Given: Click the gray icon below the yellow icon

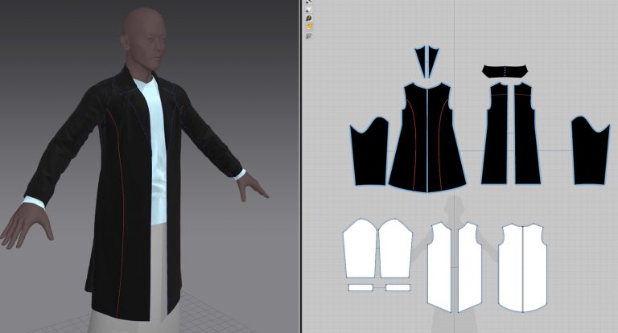Looking at the screenshot, I should pyautogui.click(x=309, y=35).
